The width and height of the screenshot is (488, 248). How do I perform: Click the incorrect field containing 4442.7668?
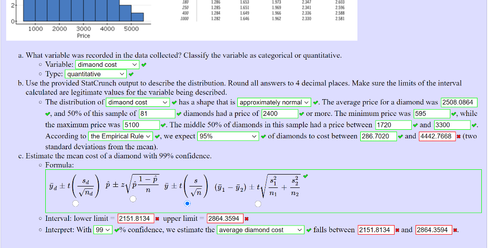[437, 136]
